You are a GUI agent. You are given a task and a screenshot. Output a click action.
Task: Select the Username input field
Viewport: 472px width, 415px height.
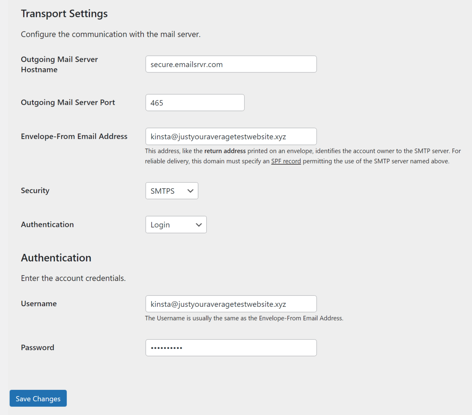pos(231,304)
